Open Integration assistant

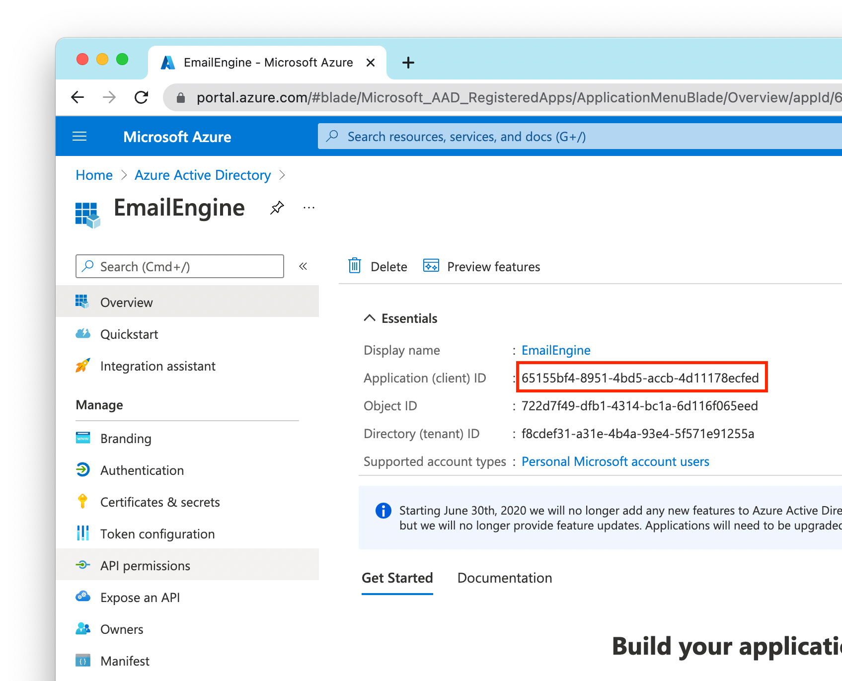[x=187, y=366]
